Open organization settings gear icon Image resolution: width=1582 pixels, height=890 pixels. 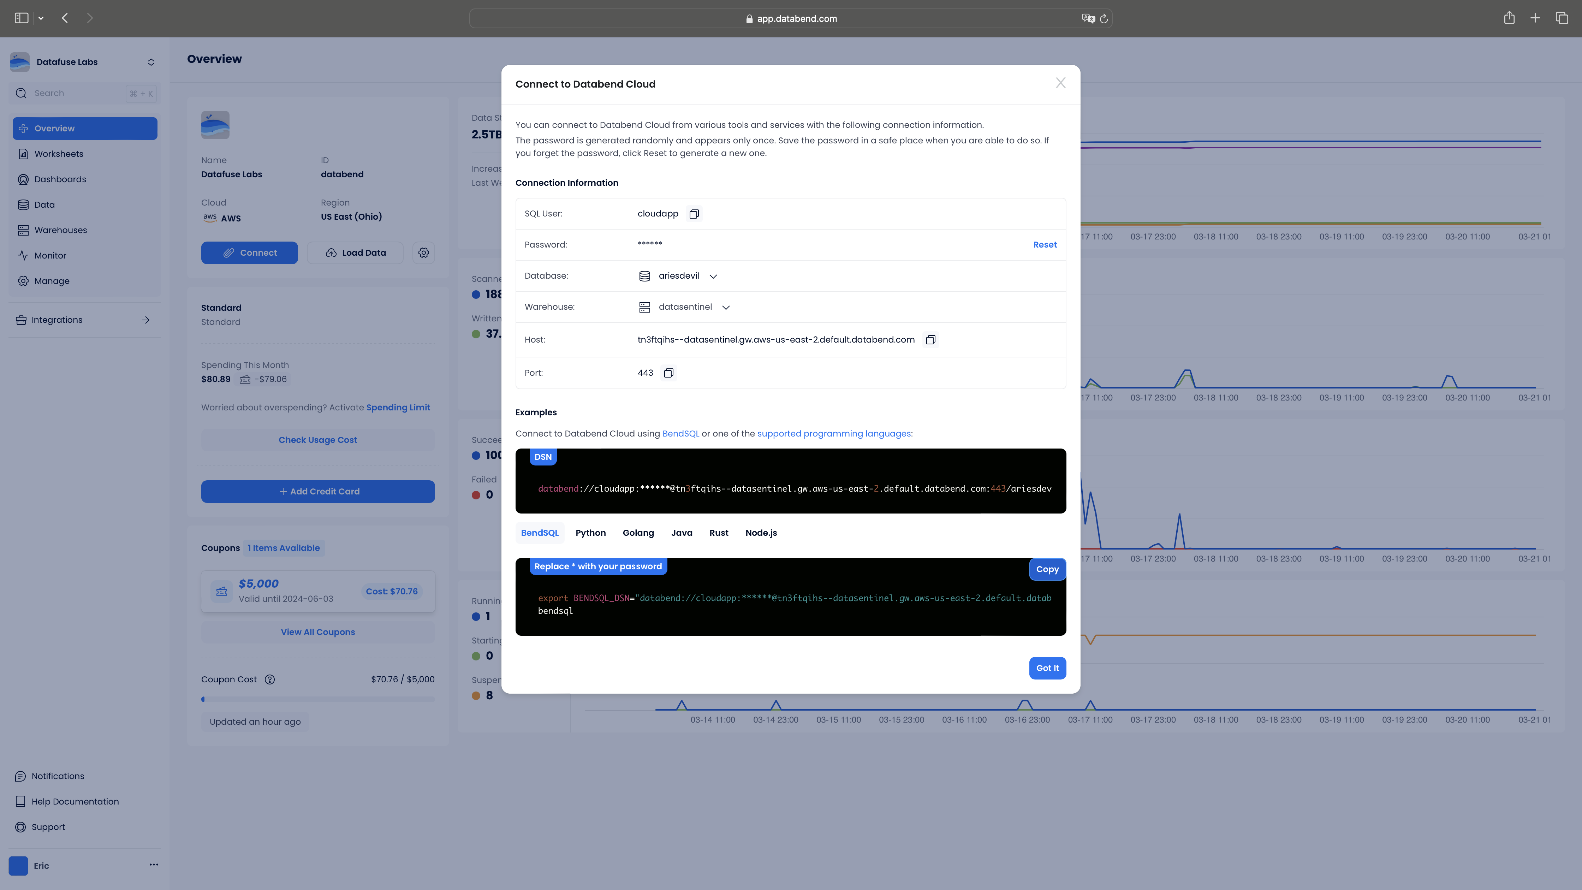[x=424, y=253]
